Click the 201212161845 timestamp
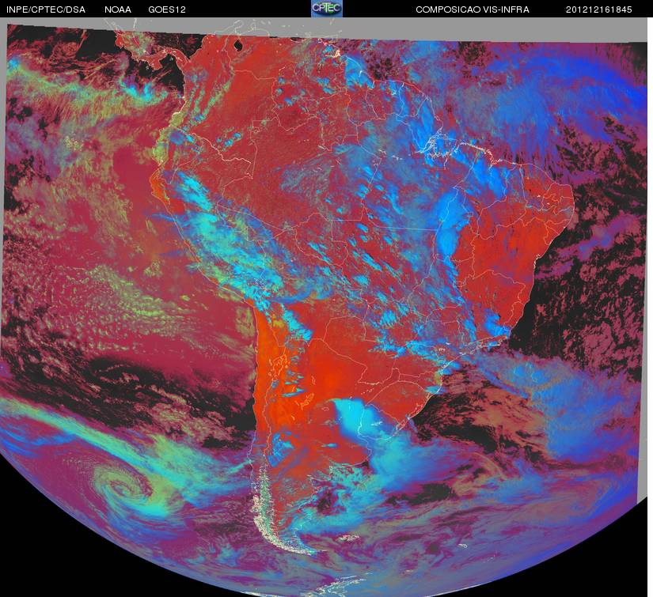Image resolution: width=653 pixels, height=597 pixels. pyautogui.click(x=599, y=9)
